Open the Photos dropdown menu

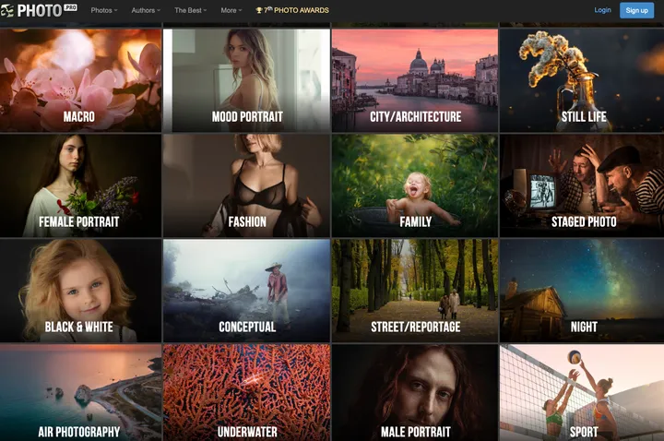click(x=104, y=10)
